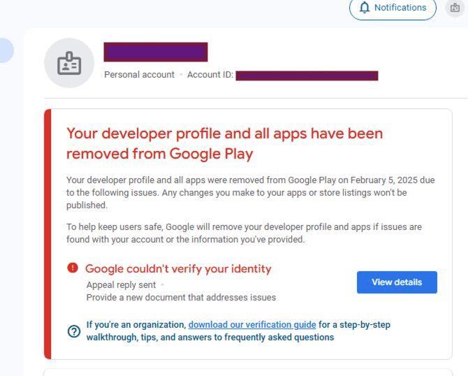Click the red exclamation error icon
The height and width of the screenshot is (376, 468).
click(x=73, y=268)
